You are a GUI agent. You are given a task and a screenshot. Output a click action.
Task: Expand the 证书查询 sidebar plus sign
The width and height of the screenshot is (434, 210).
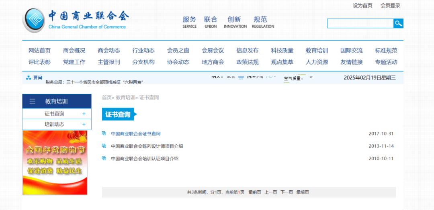coord(84,114)
